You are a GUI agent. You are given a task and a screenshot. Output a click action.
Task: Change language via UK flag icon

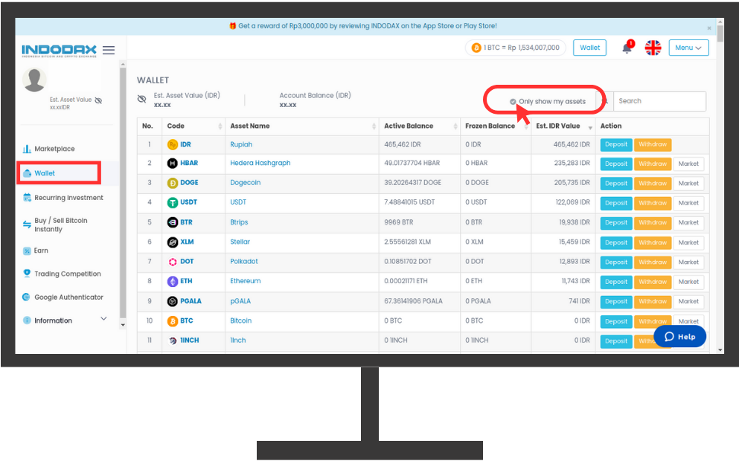[653, 48]
